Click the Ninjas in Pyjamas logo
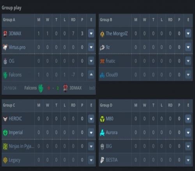The height and width of the screenshot is (171, 195). 5,147
